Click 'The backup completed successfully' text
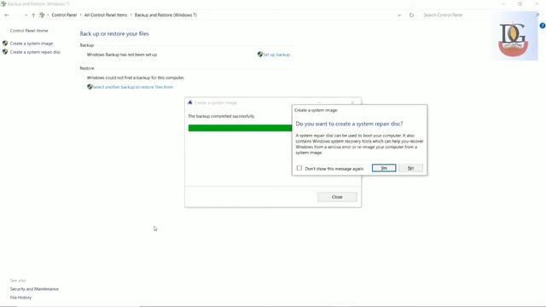Image resolution: width=546 pixels, height=307 pixels. pyautogui.click(x=222, y=116)
